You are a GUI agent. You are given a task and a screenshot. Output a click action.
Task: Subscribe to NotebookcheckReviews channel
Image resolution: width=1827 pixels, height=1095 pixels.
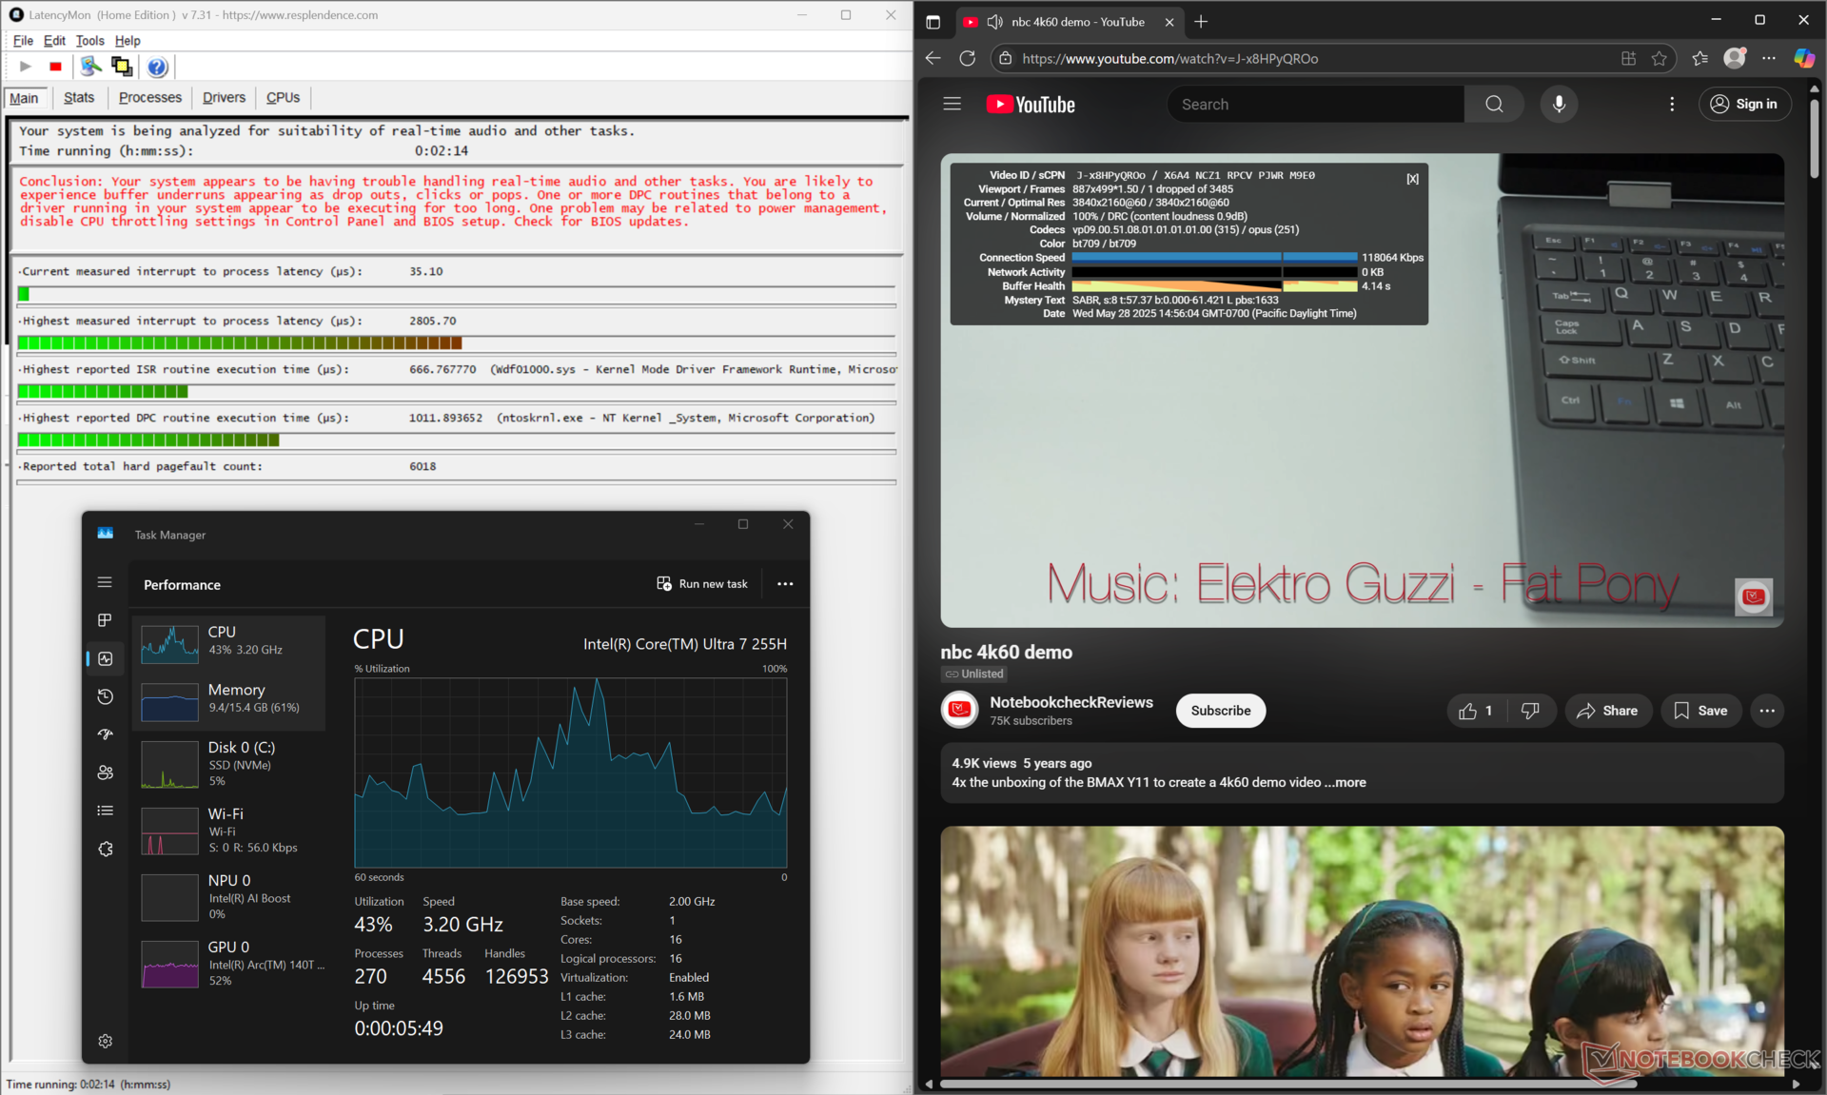(x=1220, y=711)
